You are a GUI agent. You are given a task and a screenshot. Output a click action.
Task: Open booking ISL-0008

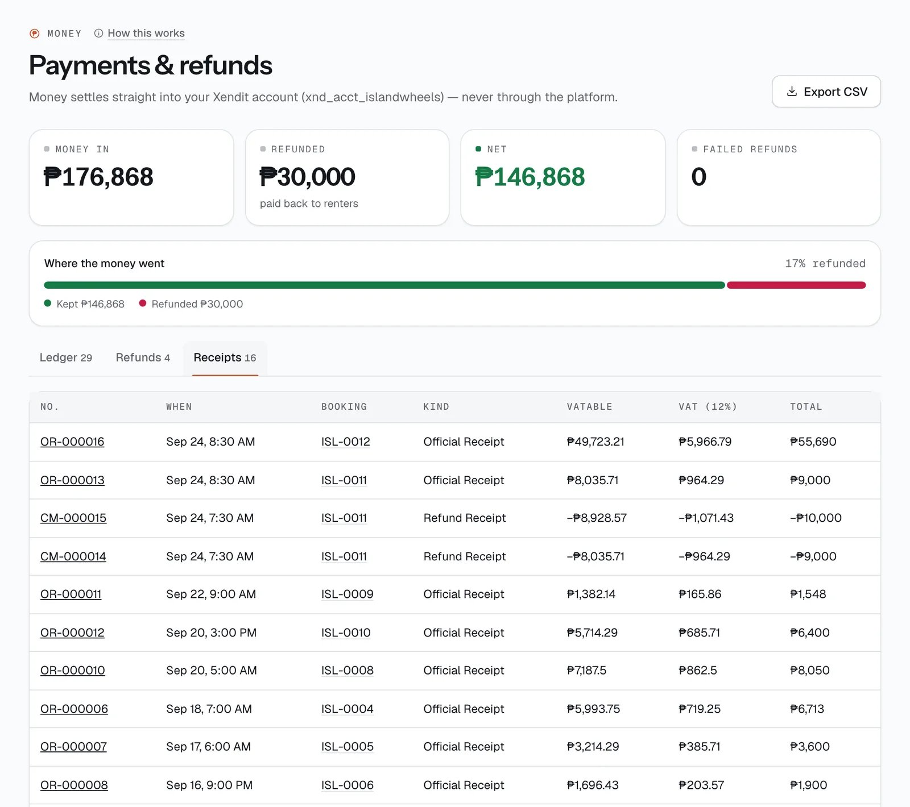(348, 670)
